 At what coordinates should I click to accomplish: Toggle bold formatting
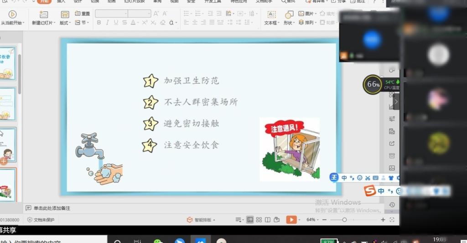pos(99,23)
